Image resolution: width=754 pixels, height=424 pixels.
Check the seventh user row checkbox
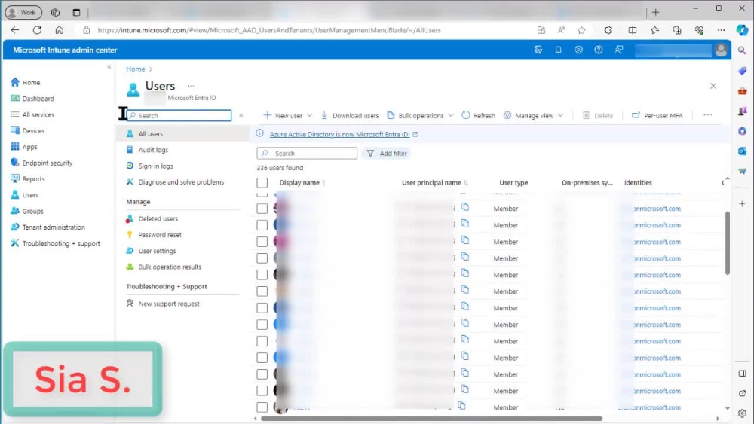(262, 308)
